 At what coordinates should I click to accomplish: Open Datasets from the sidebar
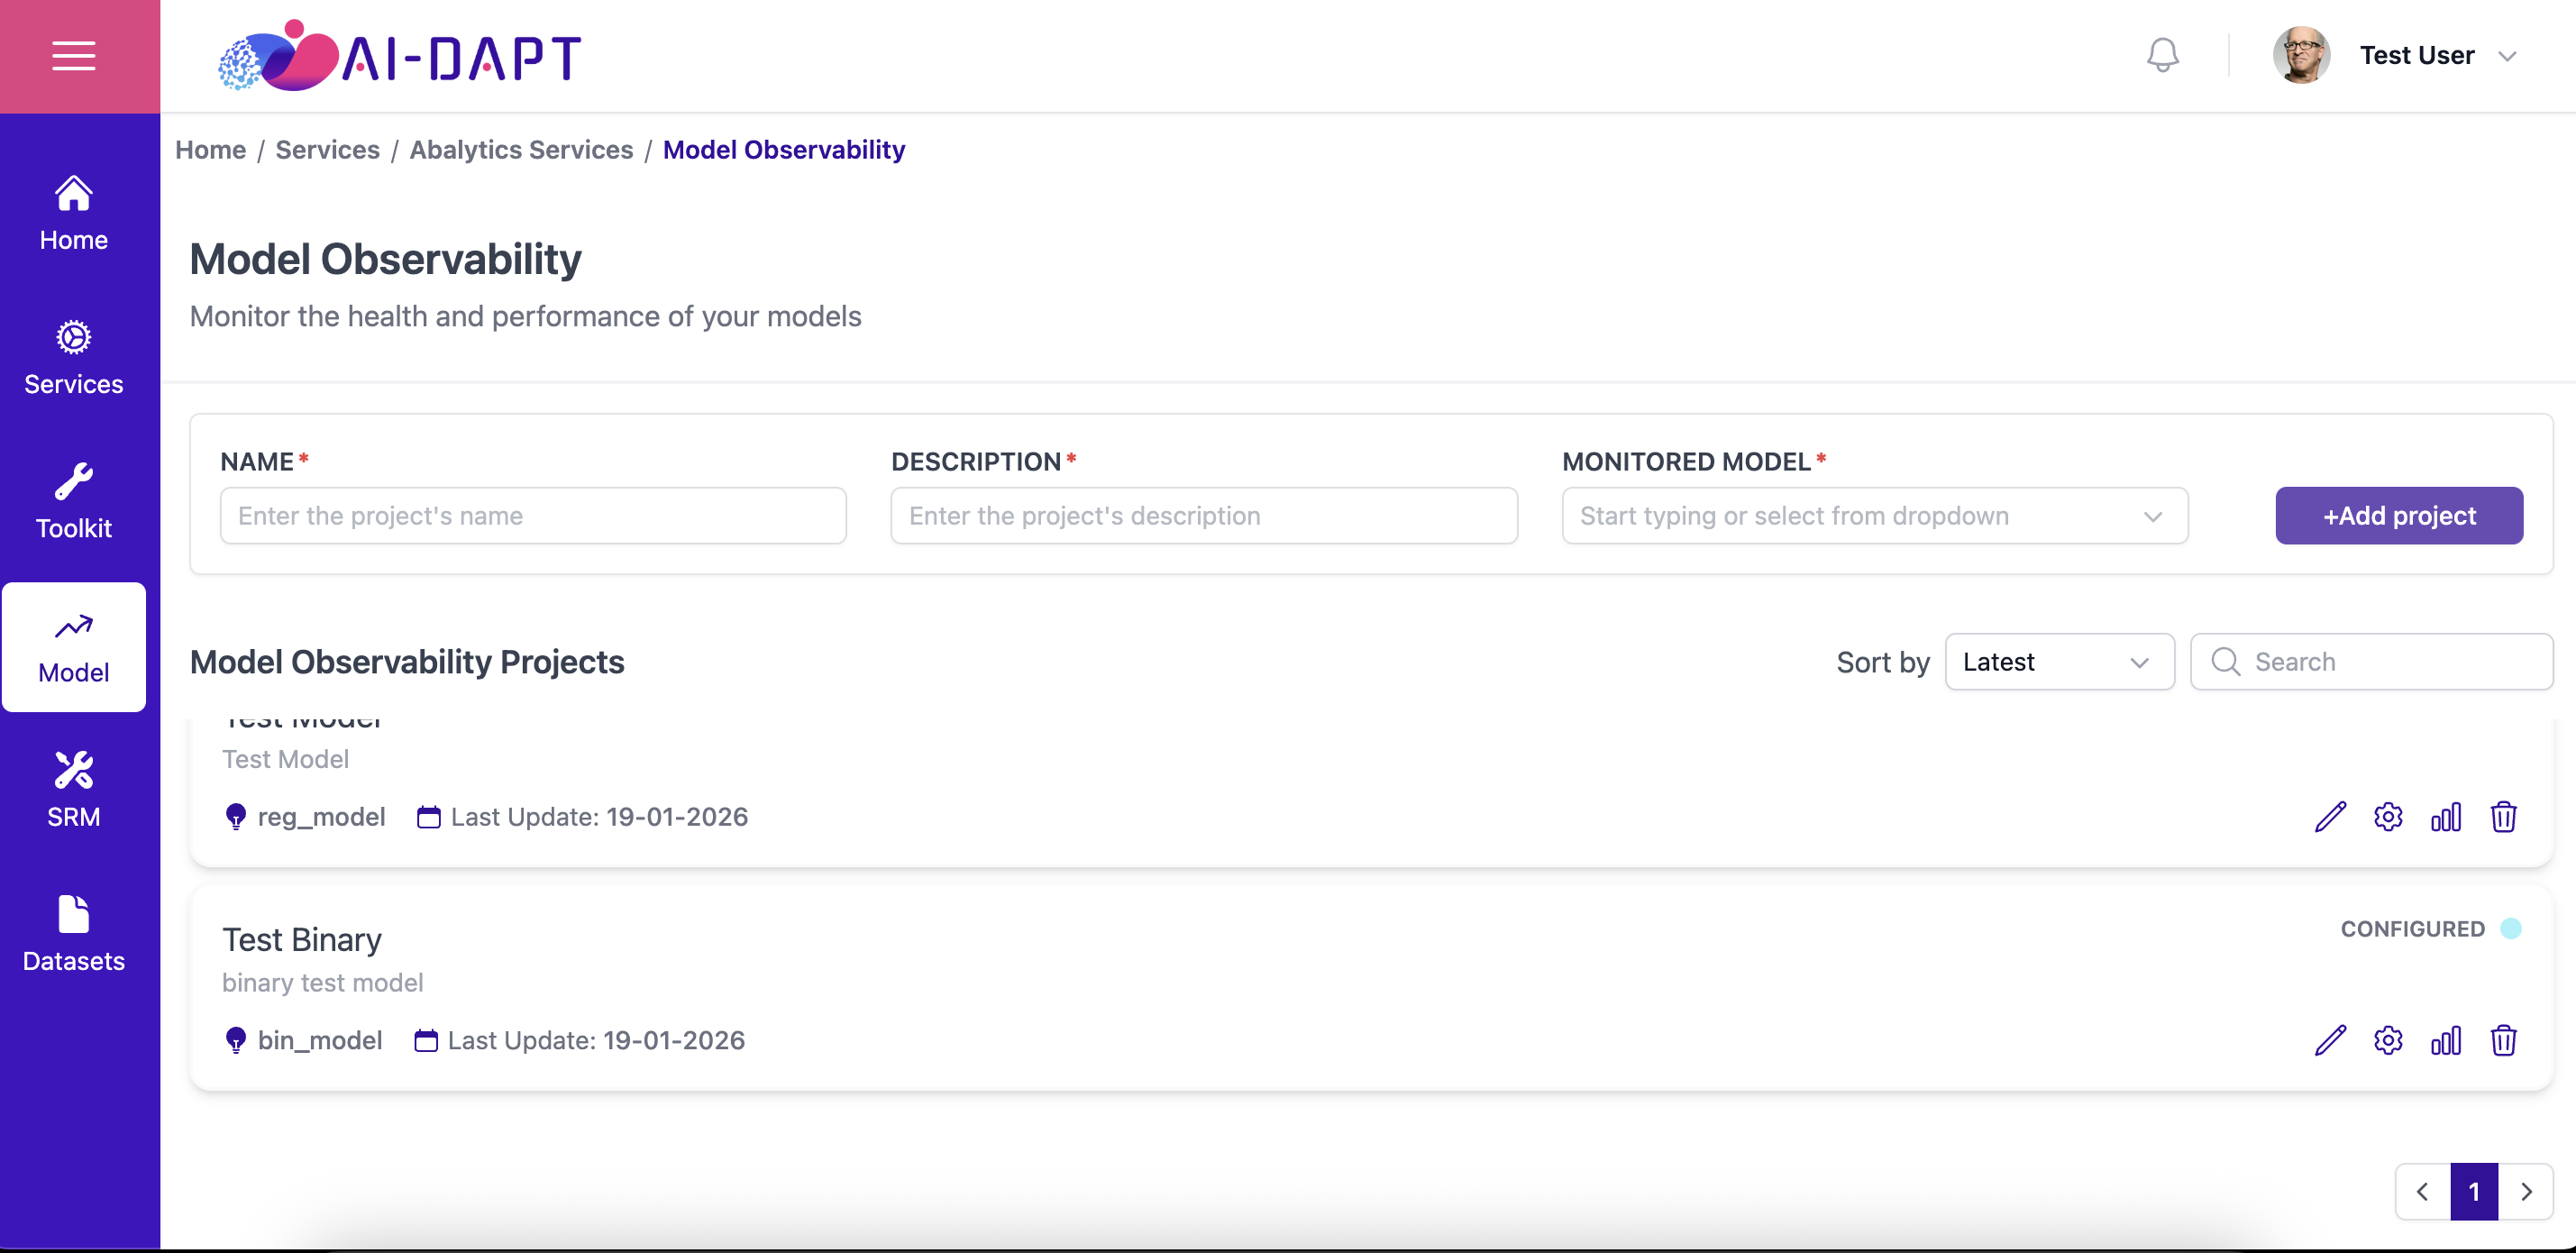(74, 935)
